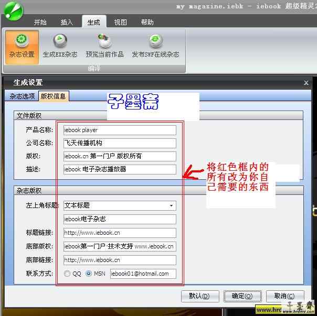Open the 开始 ribbon tab

[x=40, y=22]
